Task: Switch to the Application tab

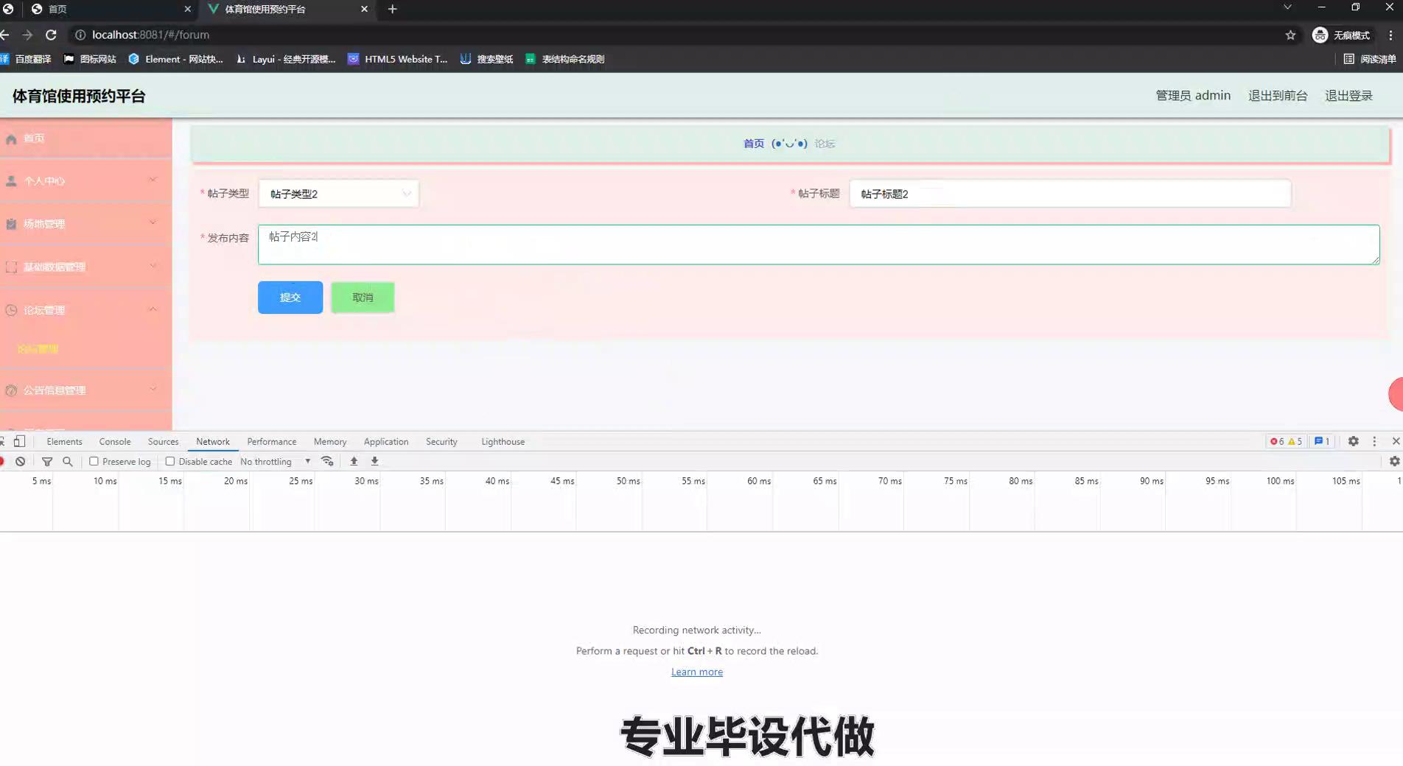Action: 385,441
